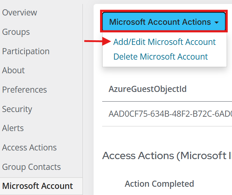Choose Add/Edit Microsoft Account

(164, 42)
